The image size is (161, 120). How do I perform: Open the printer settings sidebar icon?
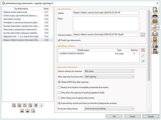[155, 15]
